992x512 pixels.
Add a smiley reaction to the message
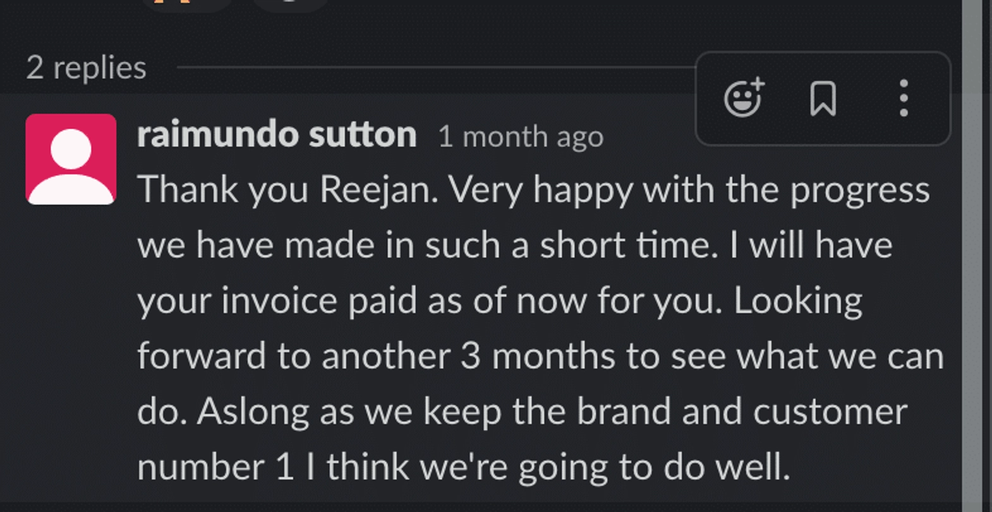click(x=744, y=98)
